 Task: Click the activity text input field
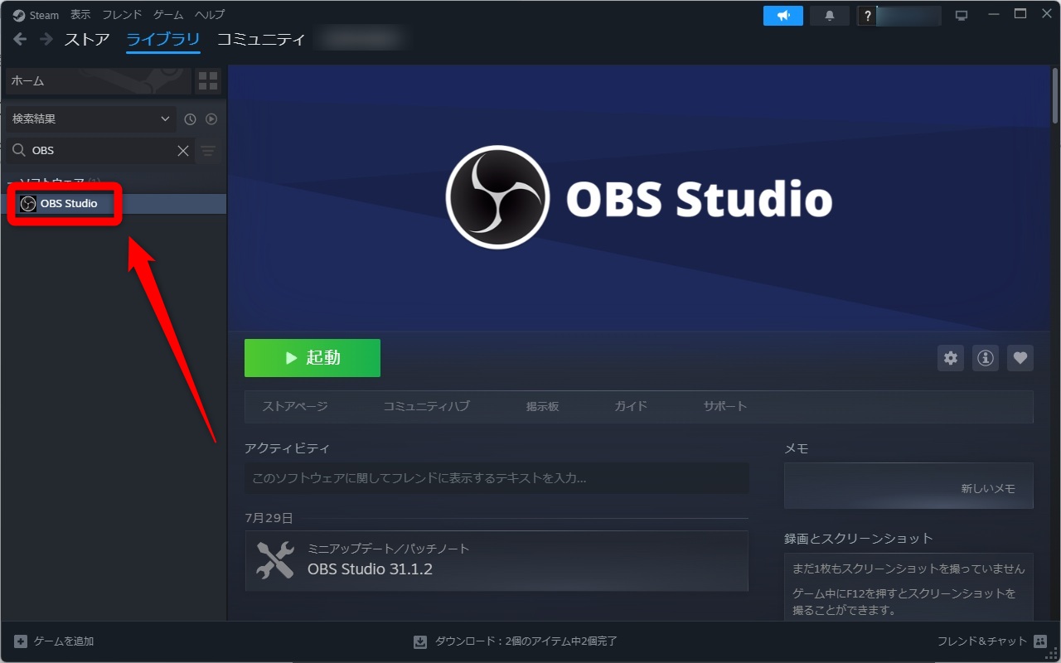[497, 478]
